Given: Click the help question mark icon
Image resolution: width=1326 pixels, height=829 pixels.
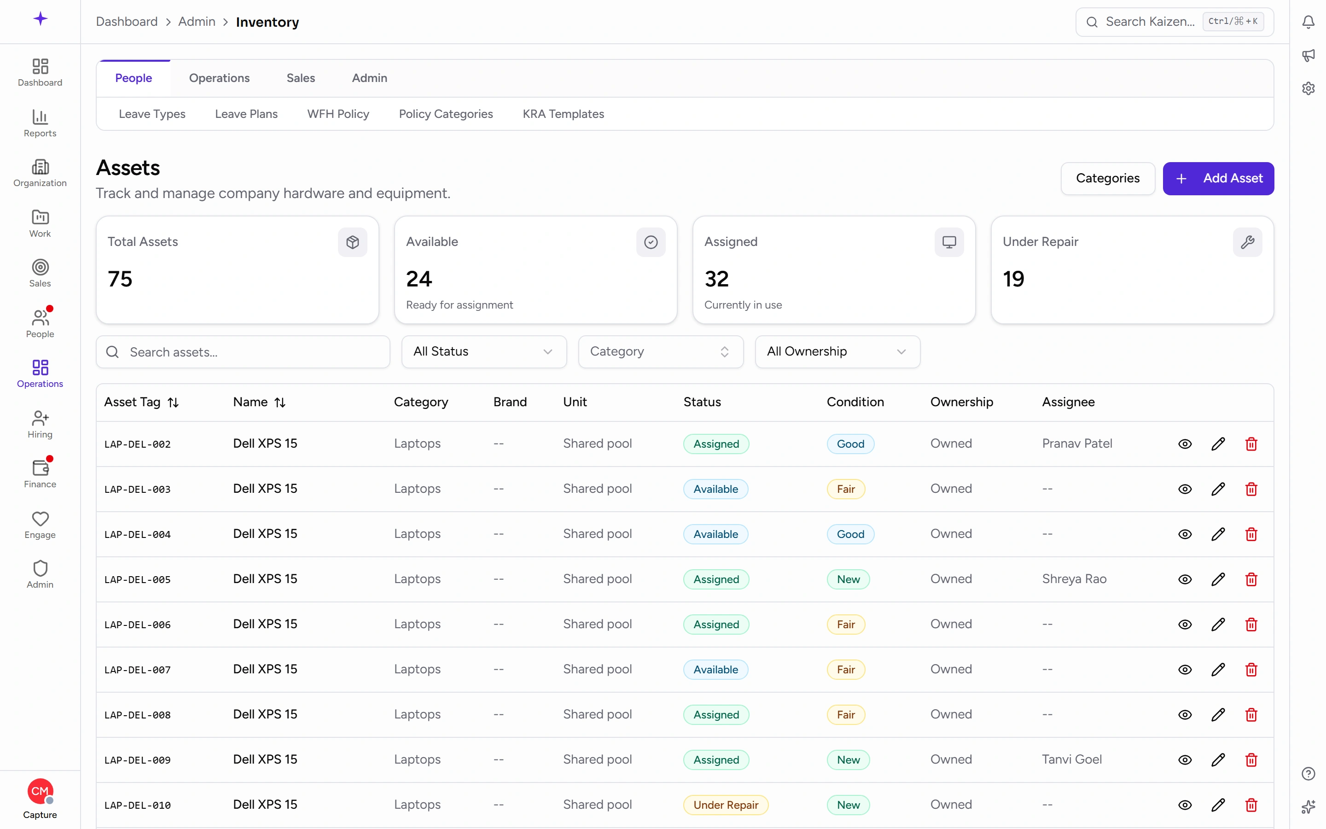Looking at the screenshot, I should click(x=1308, y=773).
